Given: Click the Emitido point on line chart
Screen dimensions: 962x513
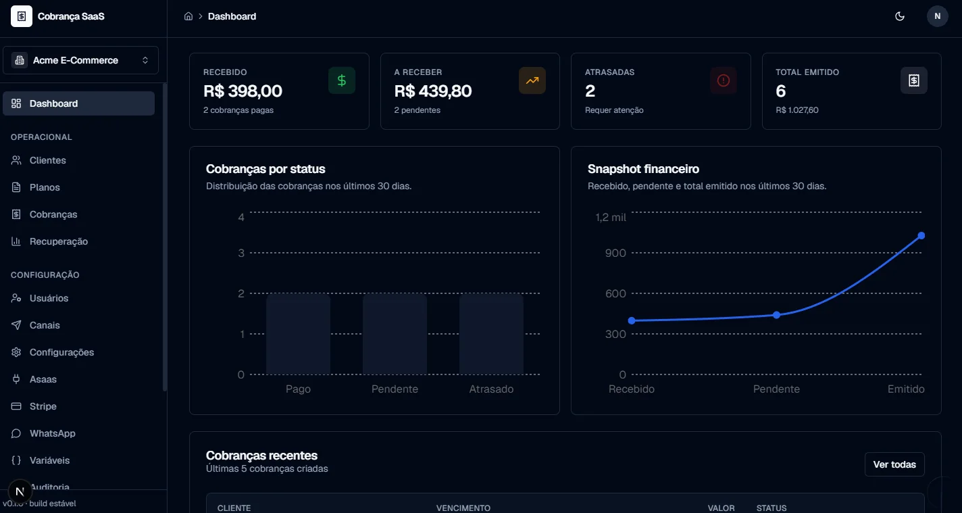Looking at the screenshot, I should (x=921, y=235).
